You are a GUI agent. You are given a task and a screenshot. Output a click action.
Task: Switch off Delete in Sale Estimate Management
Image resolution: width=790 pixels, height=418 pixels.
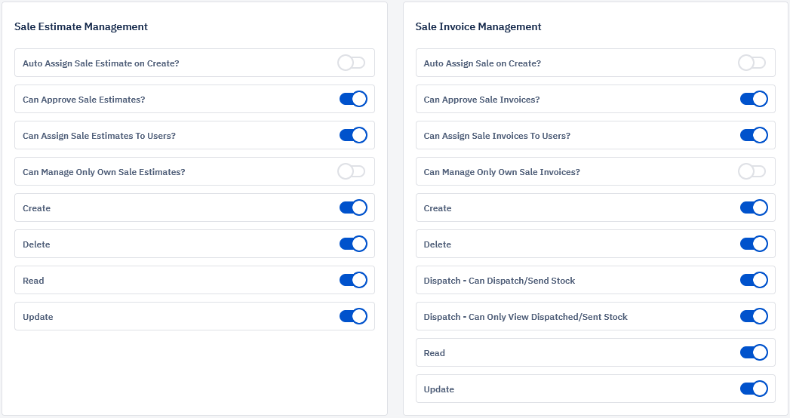click(x=352, y=244)
